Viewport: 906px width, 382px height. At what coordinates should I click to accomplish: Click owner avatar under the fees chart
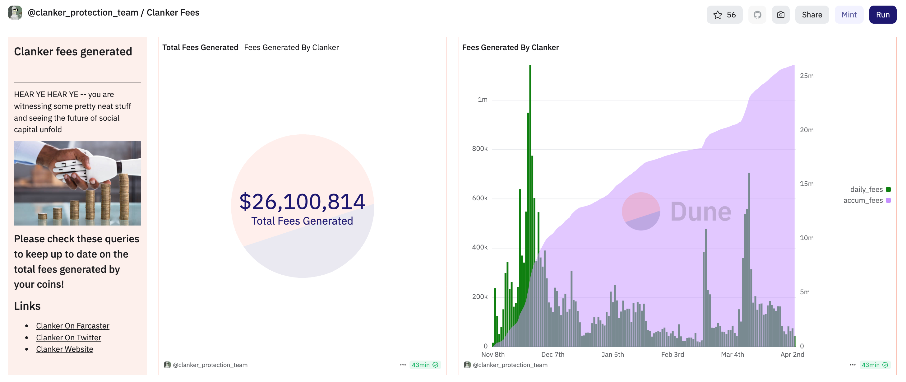click(x=467, y=365)
